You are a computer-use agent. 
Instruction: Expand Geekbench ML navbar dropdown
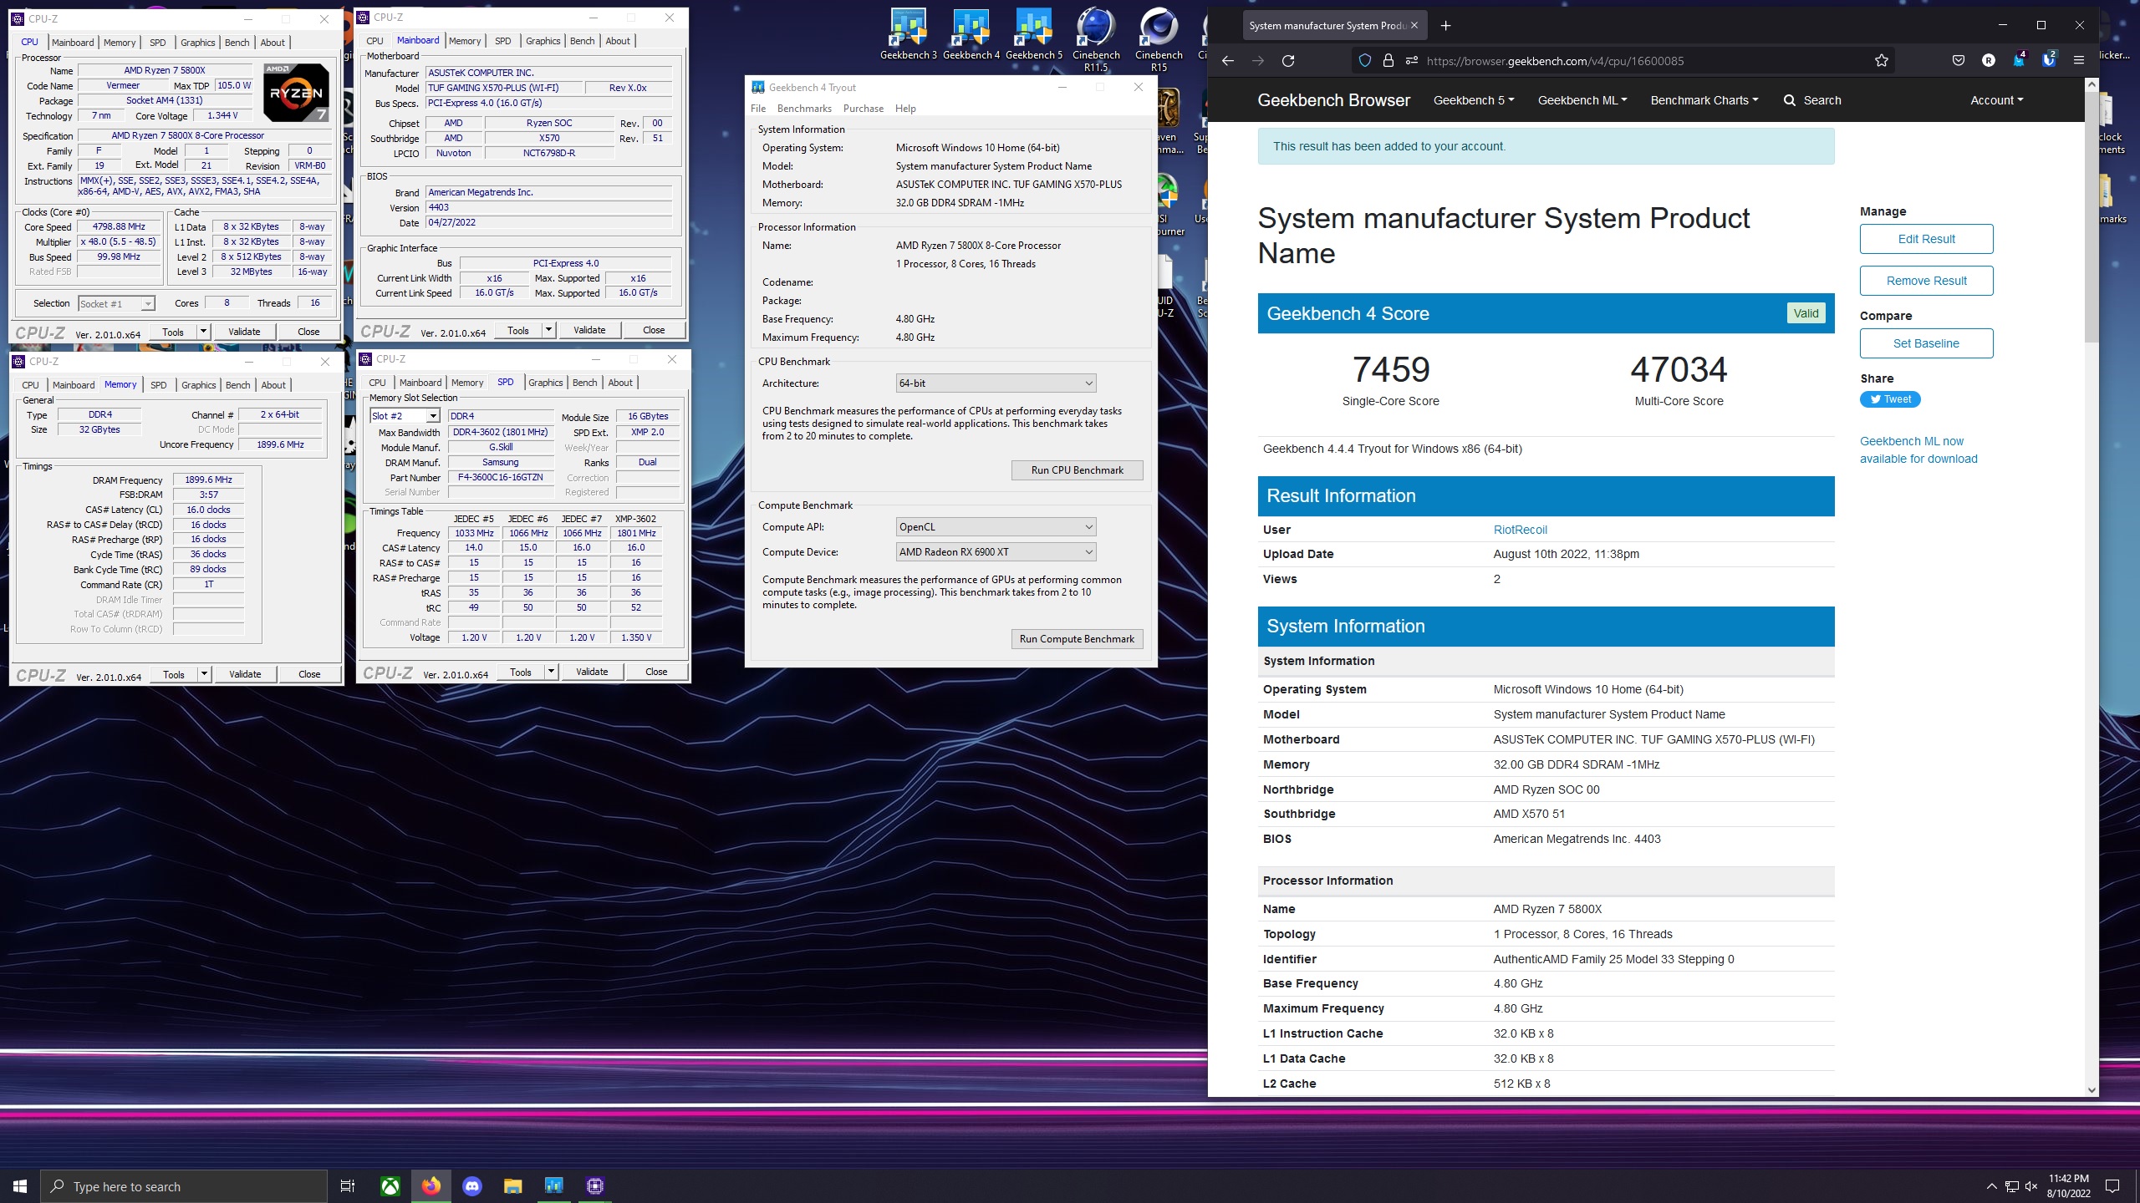1582,100
